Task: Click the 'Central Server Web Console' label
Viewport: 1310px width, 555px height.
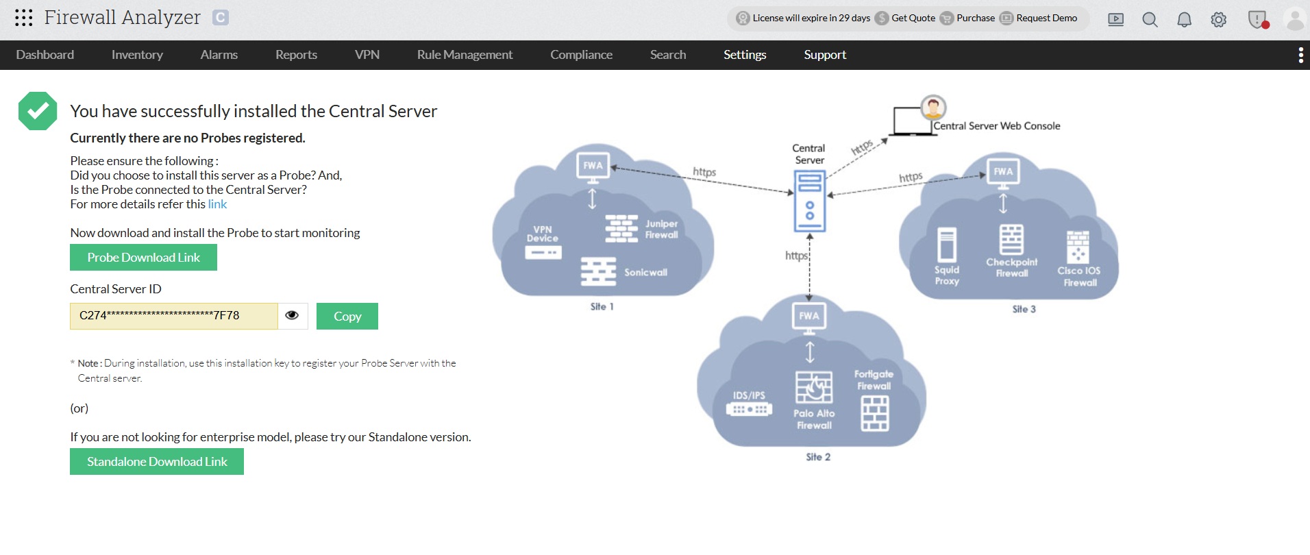Action: tap(997, 126)
